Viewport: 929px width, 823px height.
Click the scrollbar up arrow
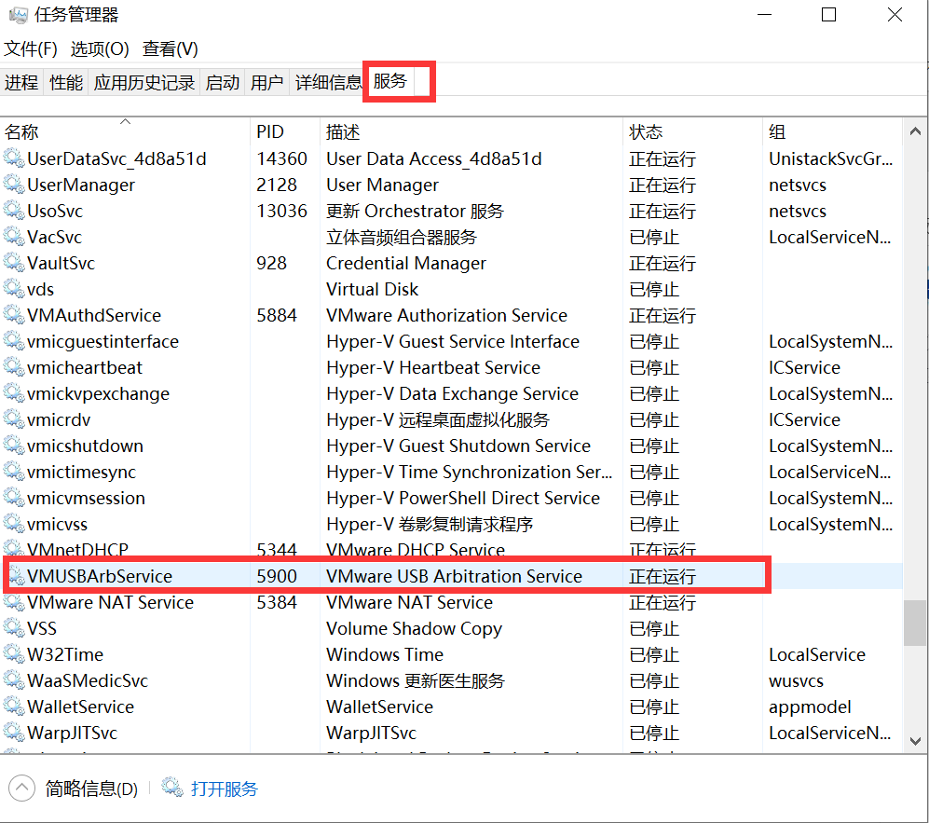[x=915, y=131]
